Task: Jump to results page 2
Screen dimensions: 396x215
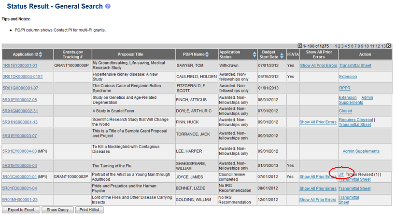Action: (x=340, y=46)
